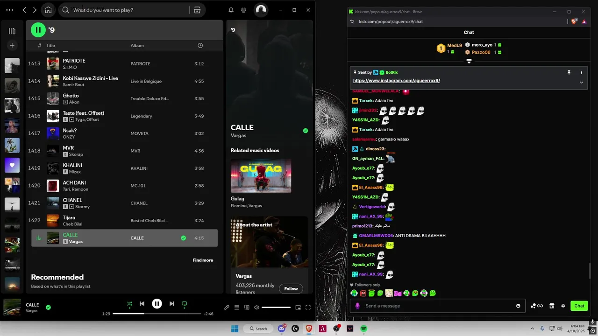This screenshot has width=598, height=336.
Task: Open pinned message three-dot menu
Action: pyautogui.click(x=581, y=73)
